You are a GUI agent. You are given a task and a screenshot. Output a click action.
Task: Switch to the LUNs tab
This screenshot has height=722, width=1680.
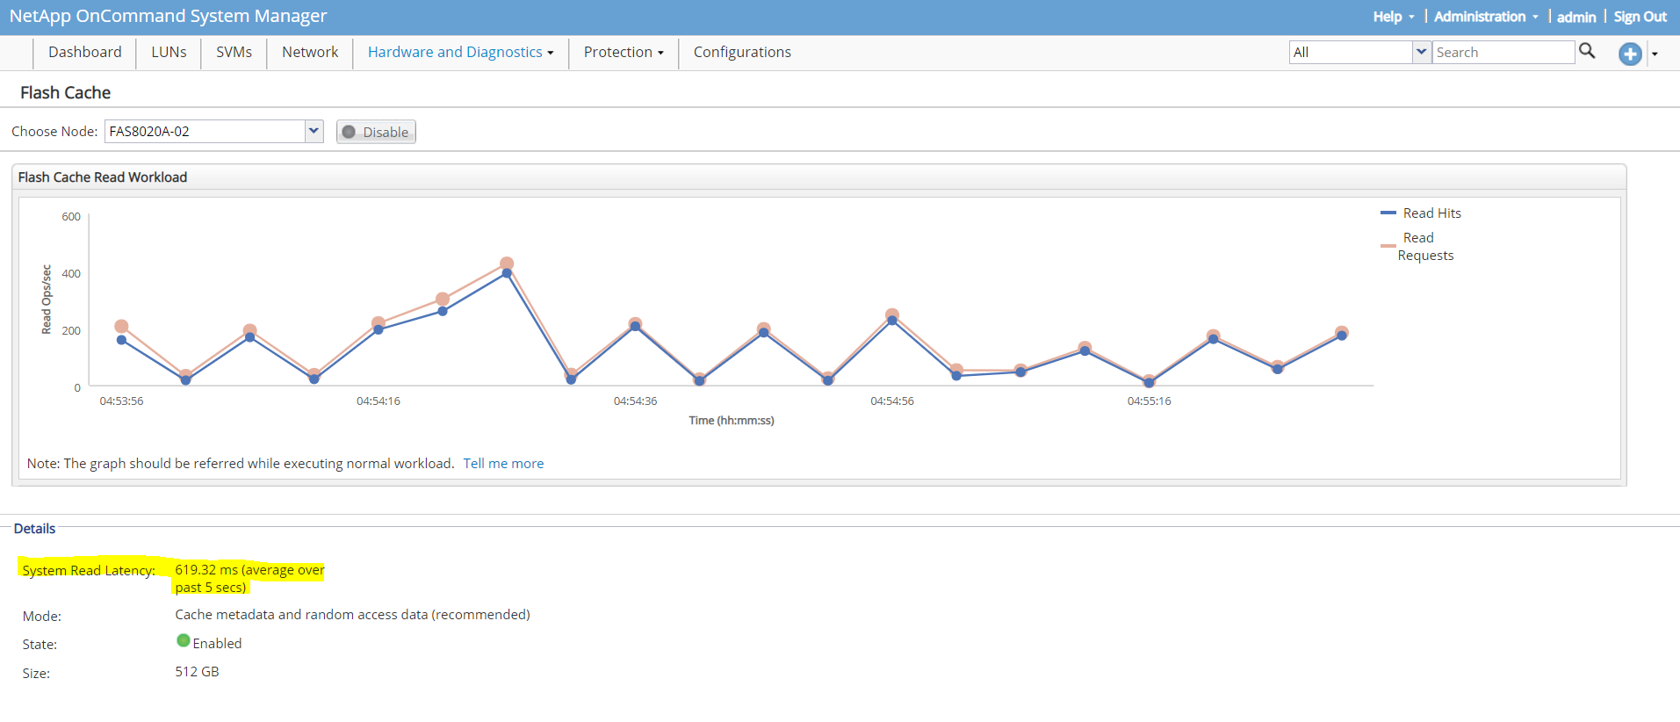pyautogui.click(x=169, y=53)
